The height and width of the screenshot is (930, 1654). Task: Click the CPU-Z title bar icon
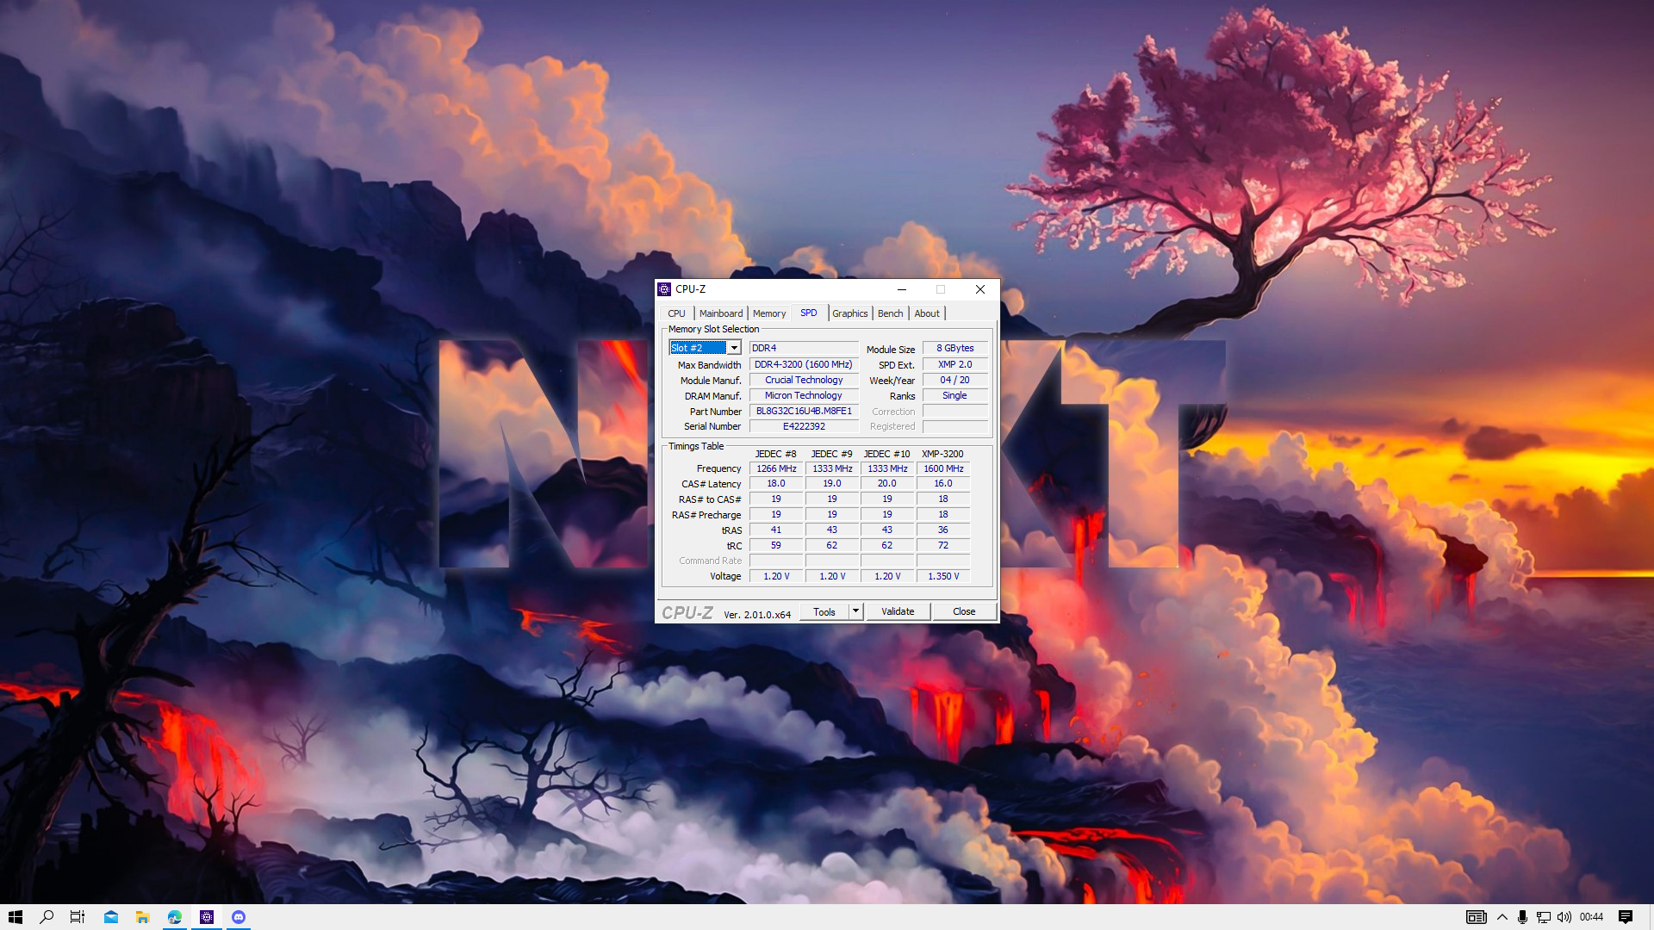point(664,289)
